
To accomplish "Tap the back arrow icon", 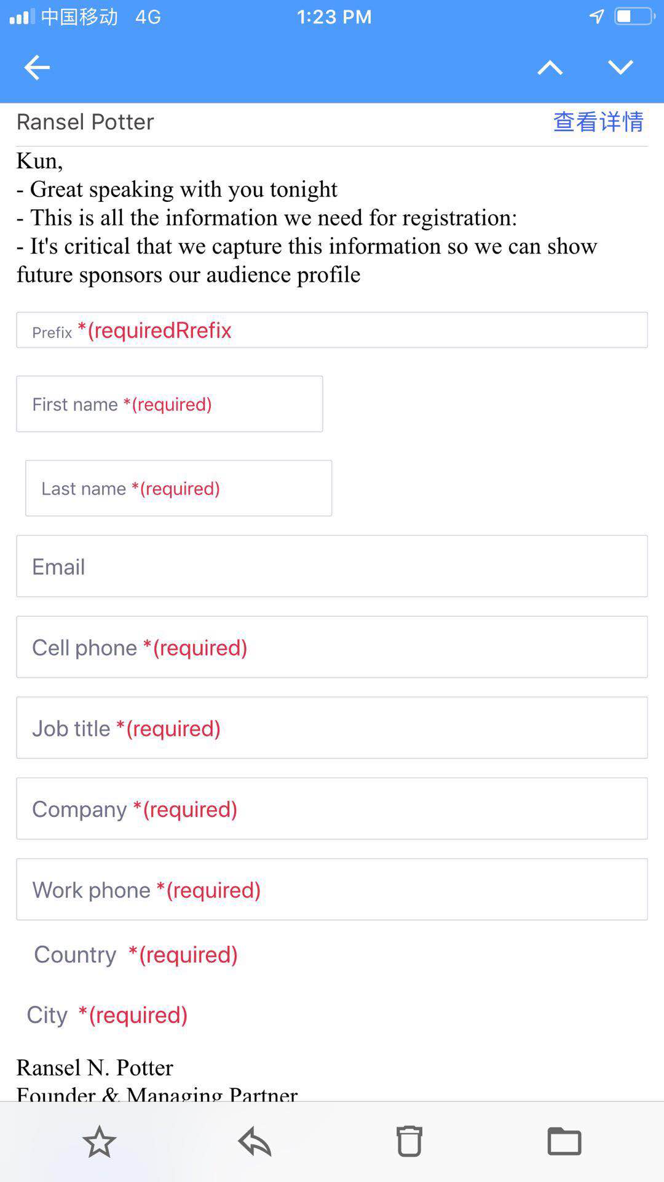I will pyautogui.click(x=37, y=67).
